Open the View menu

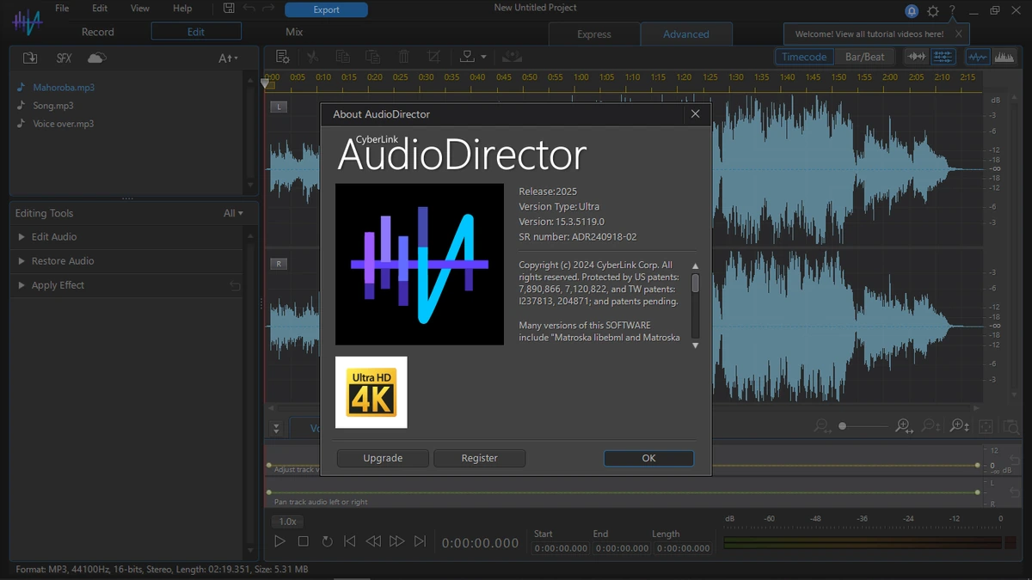click(x=140, y=9)
